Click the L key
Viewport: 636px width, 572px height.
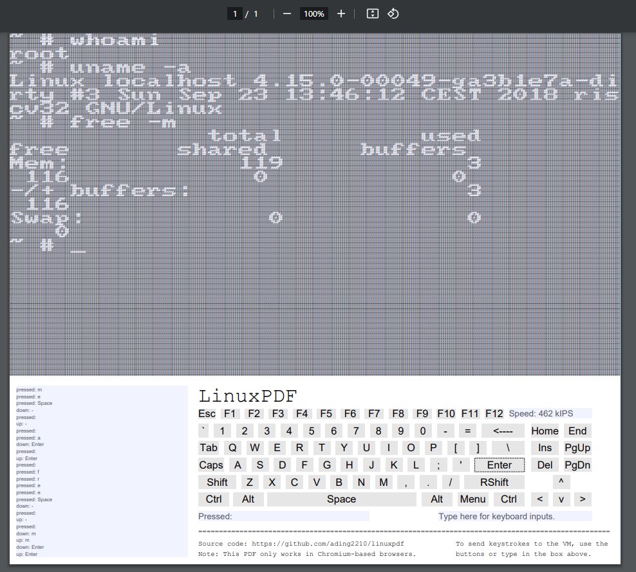click(x=416, y=465)
